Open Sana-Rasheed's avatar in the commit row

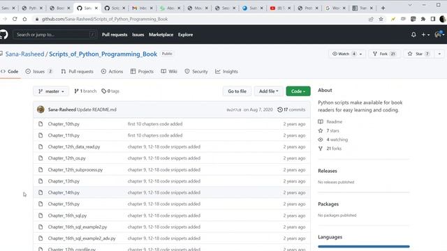tap(41, 109)
